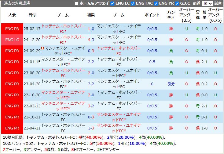Click the 奇偶 column header
The width and height of the screenshot is (224, 154).
tap(198, 15)
